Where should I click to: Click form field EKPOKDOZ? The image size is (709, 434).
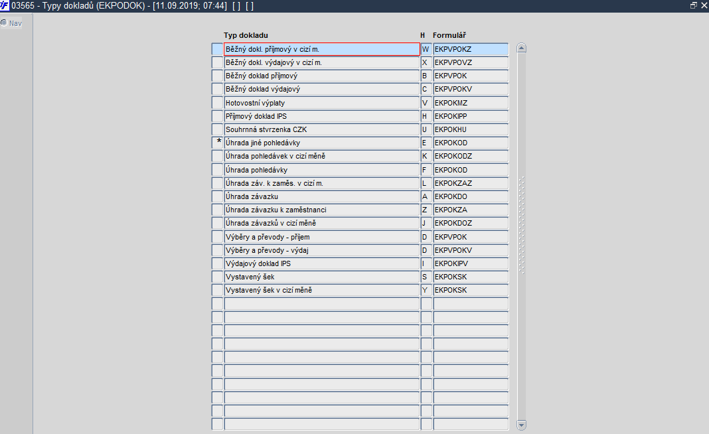pyautogui.click(x=471, y=224)
